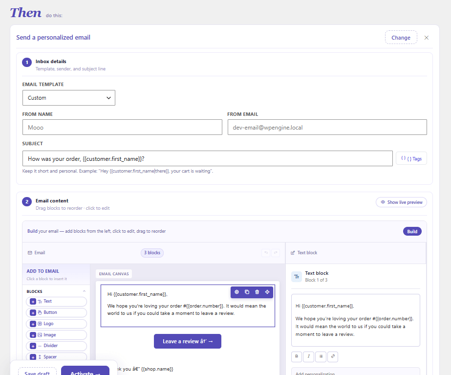This screenshot has width=451, height=375.
Task: Toggle italic formatting in text block editor
Action: tap(309, 356)
